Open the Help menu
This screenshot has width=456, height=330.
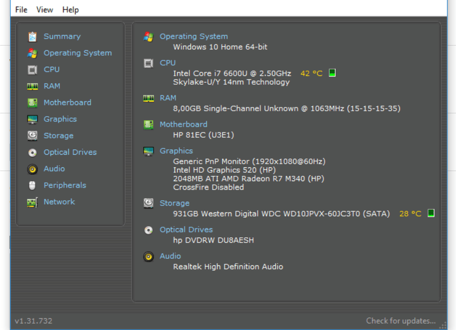(x=71, y=10)
